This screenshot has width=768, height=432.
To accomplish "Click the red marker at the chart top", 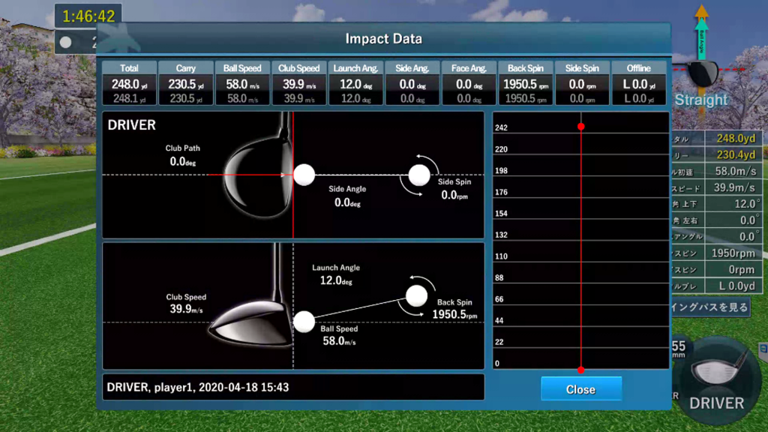I will point(580,127).
